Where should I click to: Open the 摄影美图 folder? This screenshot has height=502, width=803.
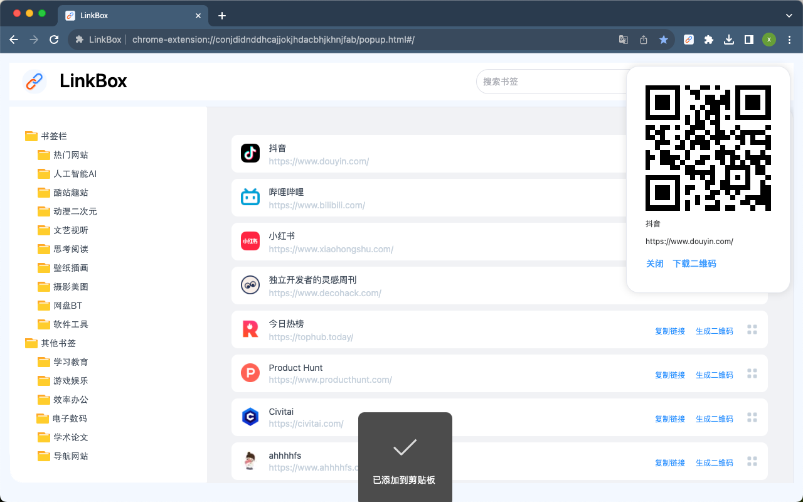[x=63, y=286]
